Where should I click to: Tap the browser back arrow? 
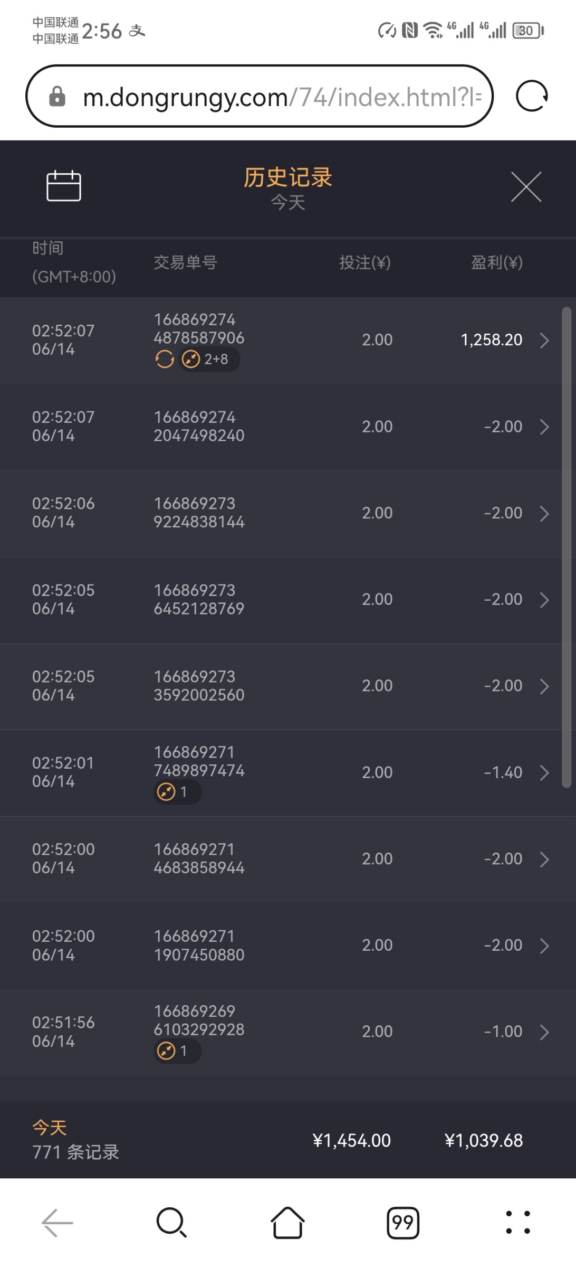click(57, 1223)
